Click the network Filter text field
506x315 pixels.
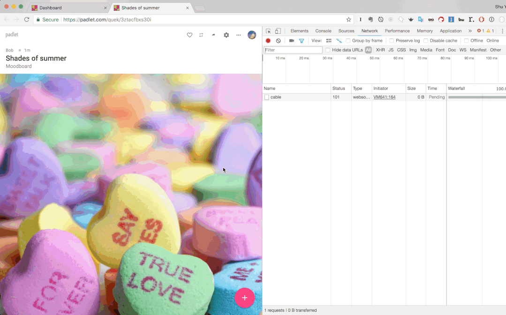293,50
